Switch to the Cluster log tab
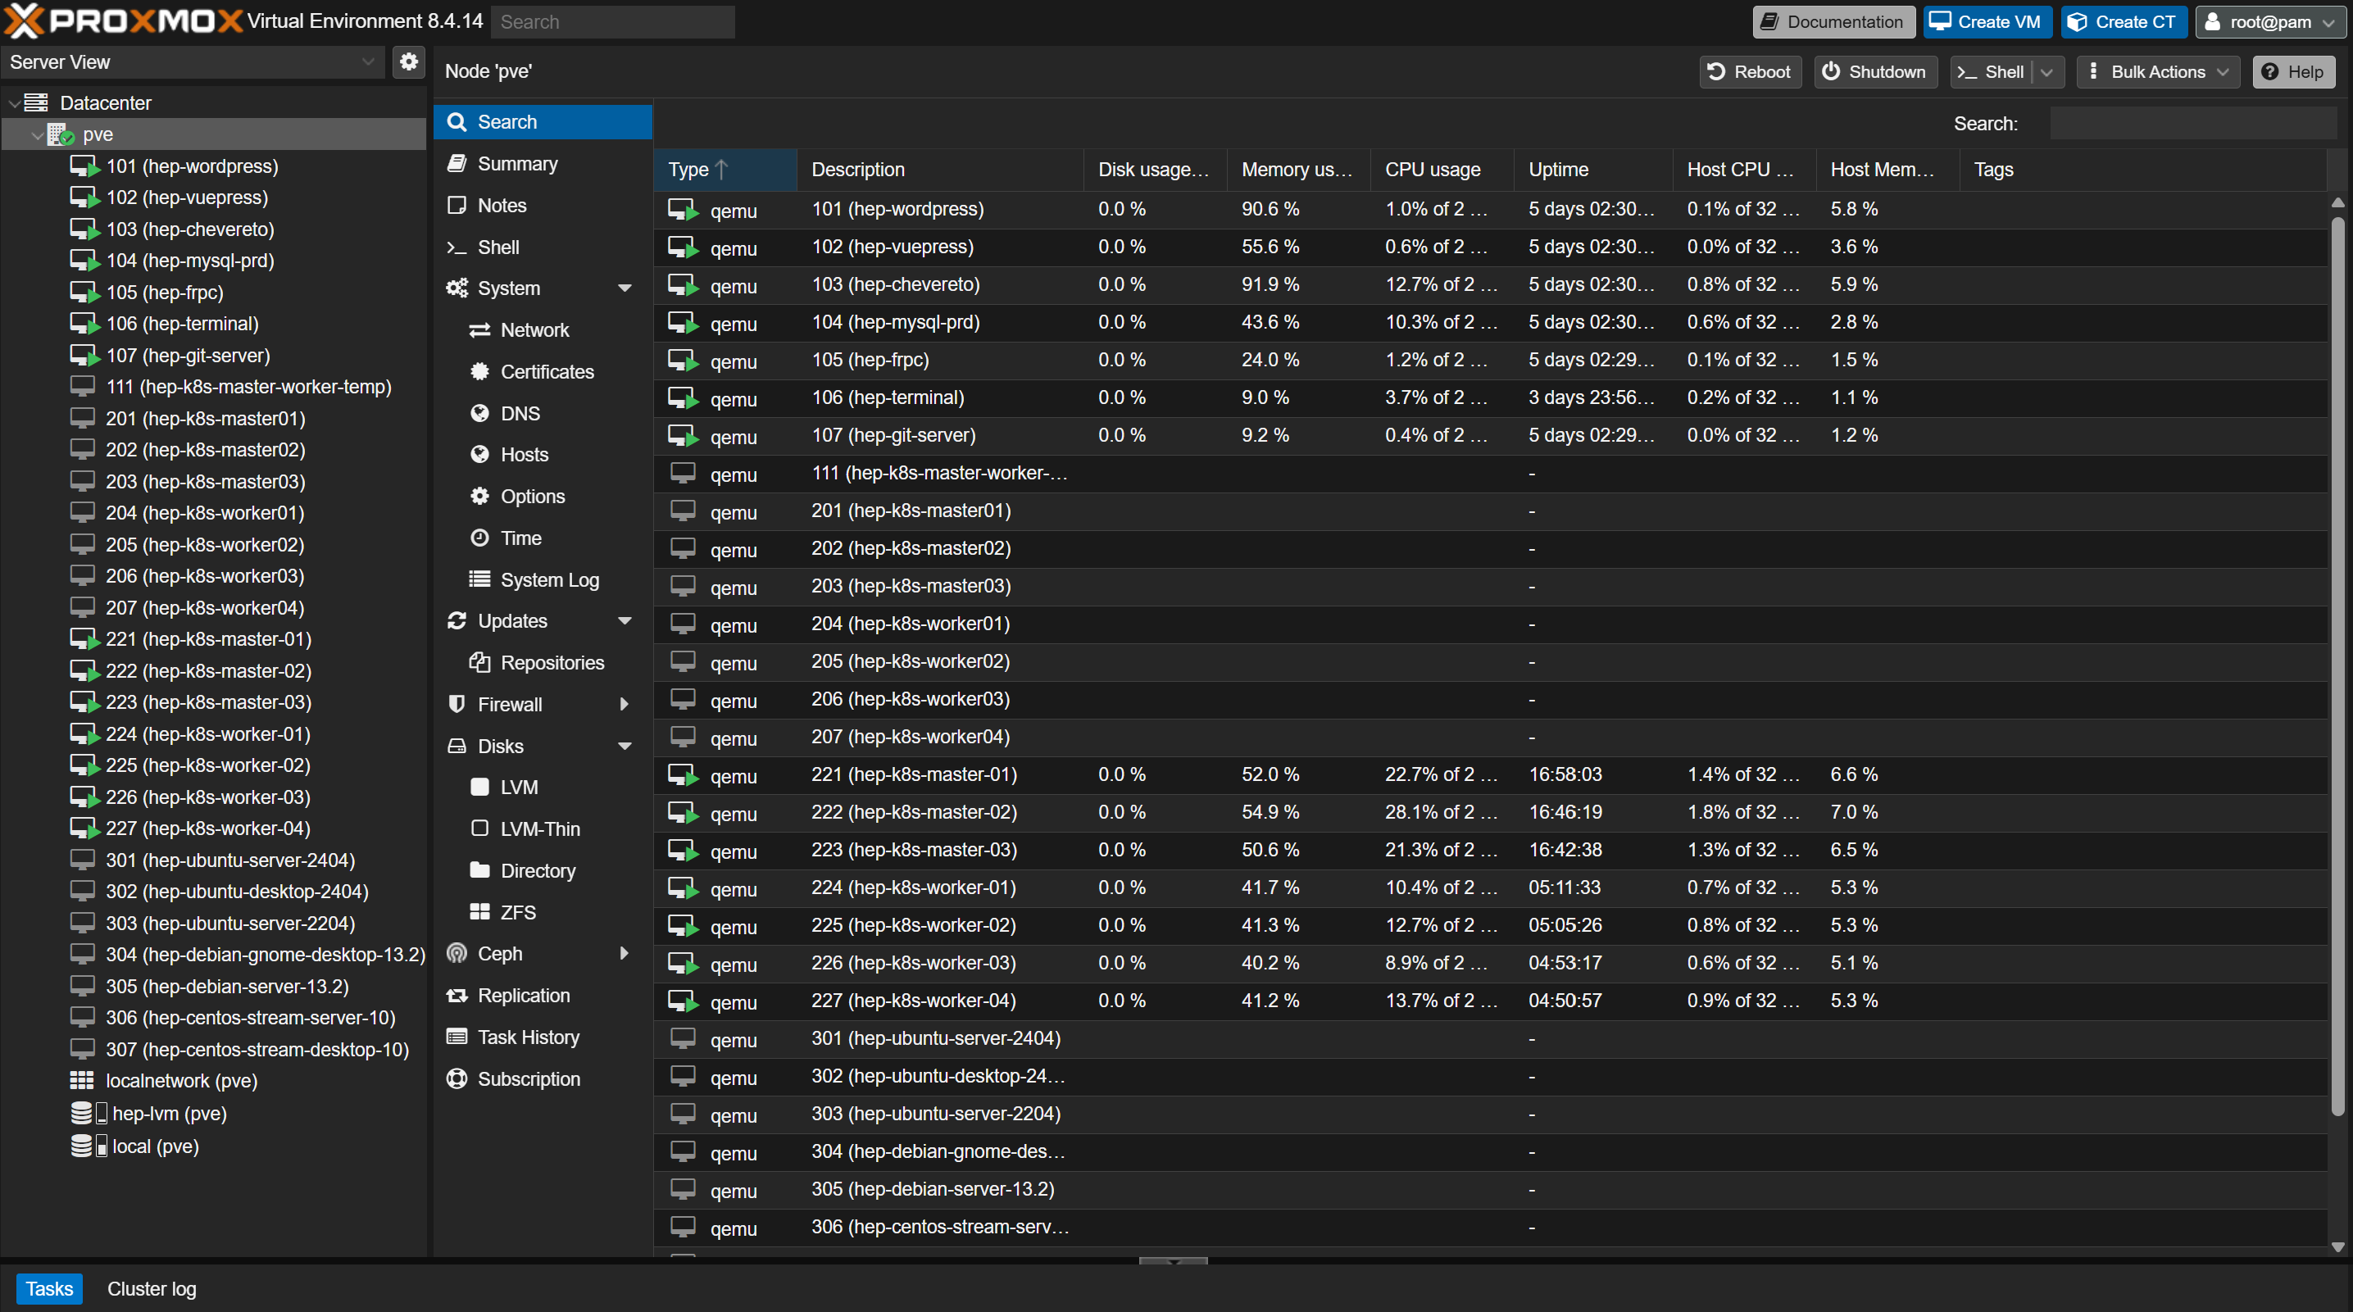Screen dimensions: 2353x1312 [x=152, y=1288]
